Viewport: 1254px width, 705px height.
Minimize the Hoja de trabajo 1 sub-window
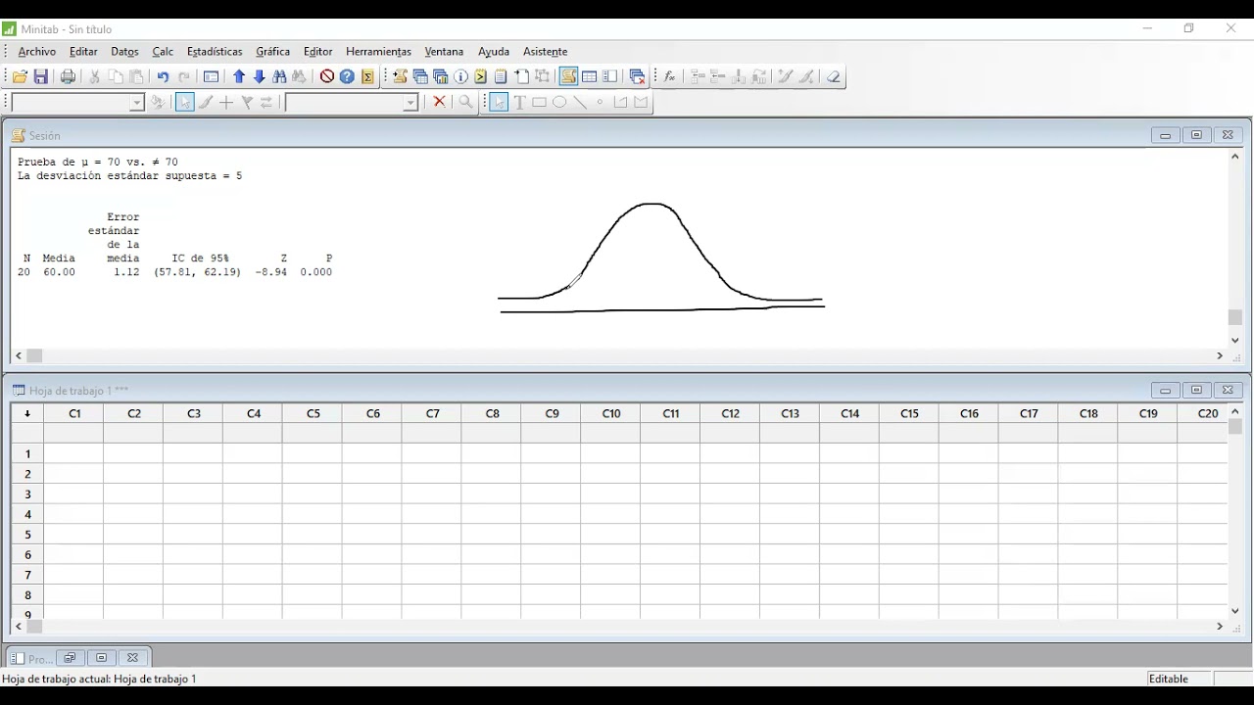click(x=1165, y=390)
